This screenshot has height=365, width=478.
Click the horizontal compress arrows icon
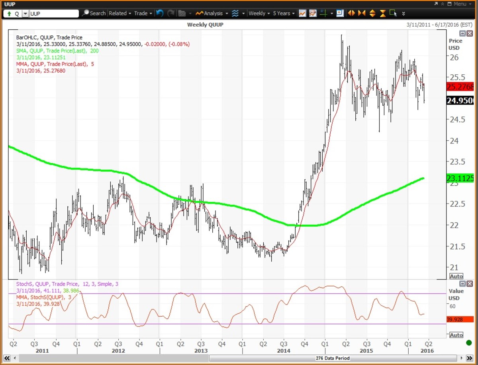click(x=362, y=13)
